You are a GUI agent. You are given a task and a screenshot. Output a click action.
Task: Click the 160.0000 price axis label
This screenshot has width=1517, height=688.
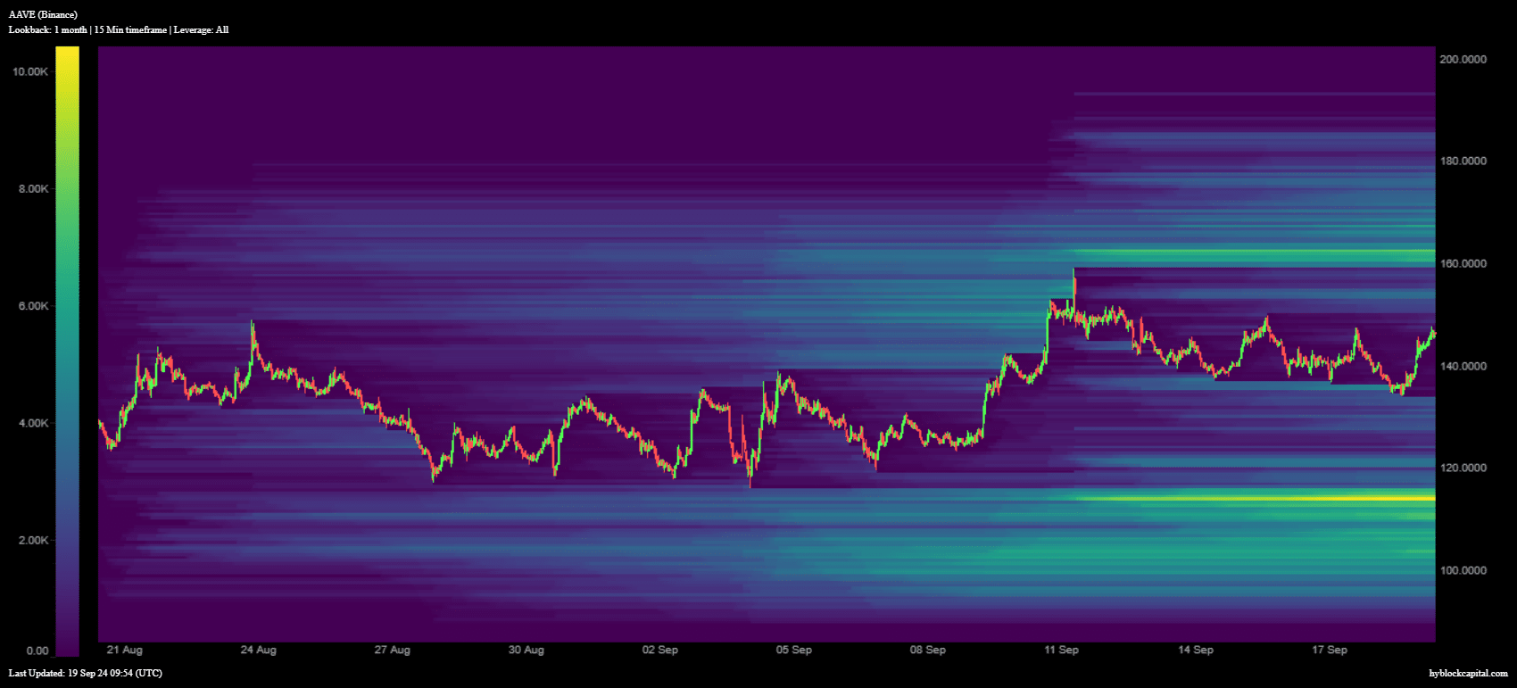click(1463, 263)
